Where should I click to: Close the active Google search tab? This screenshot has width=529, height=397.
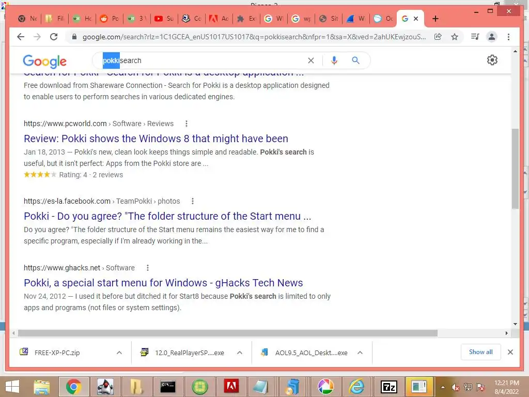coord(416,19)
